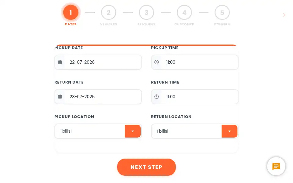Go to step 1 Dates
This screenshot has width=293, height=183.
click(71, 13)
